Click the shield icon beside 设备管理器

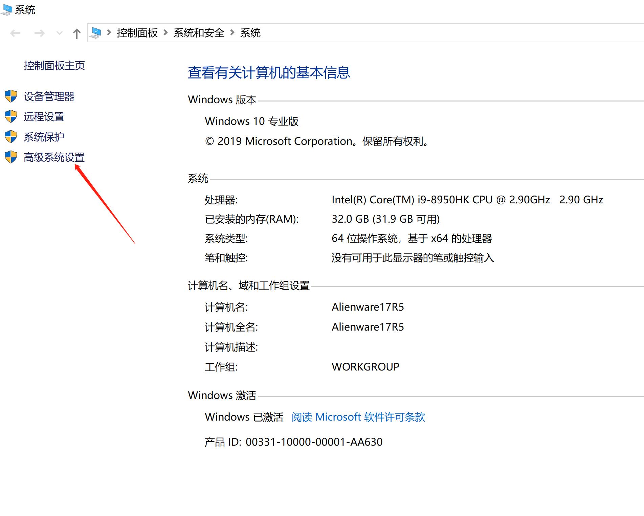(11, 96)
